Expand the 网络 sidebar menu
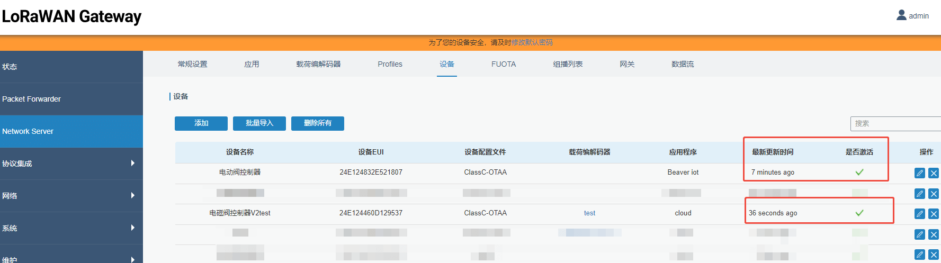Image resolution: width=941 pixels, height=263 pixels. point(71,196)
